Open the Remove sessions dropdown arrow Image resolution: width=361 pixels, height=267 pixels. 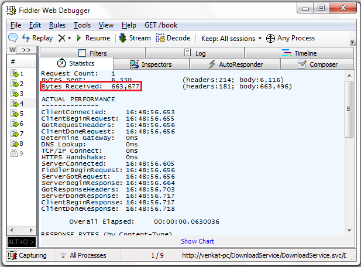(69, 38)
